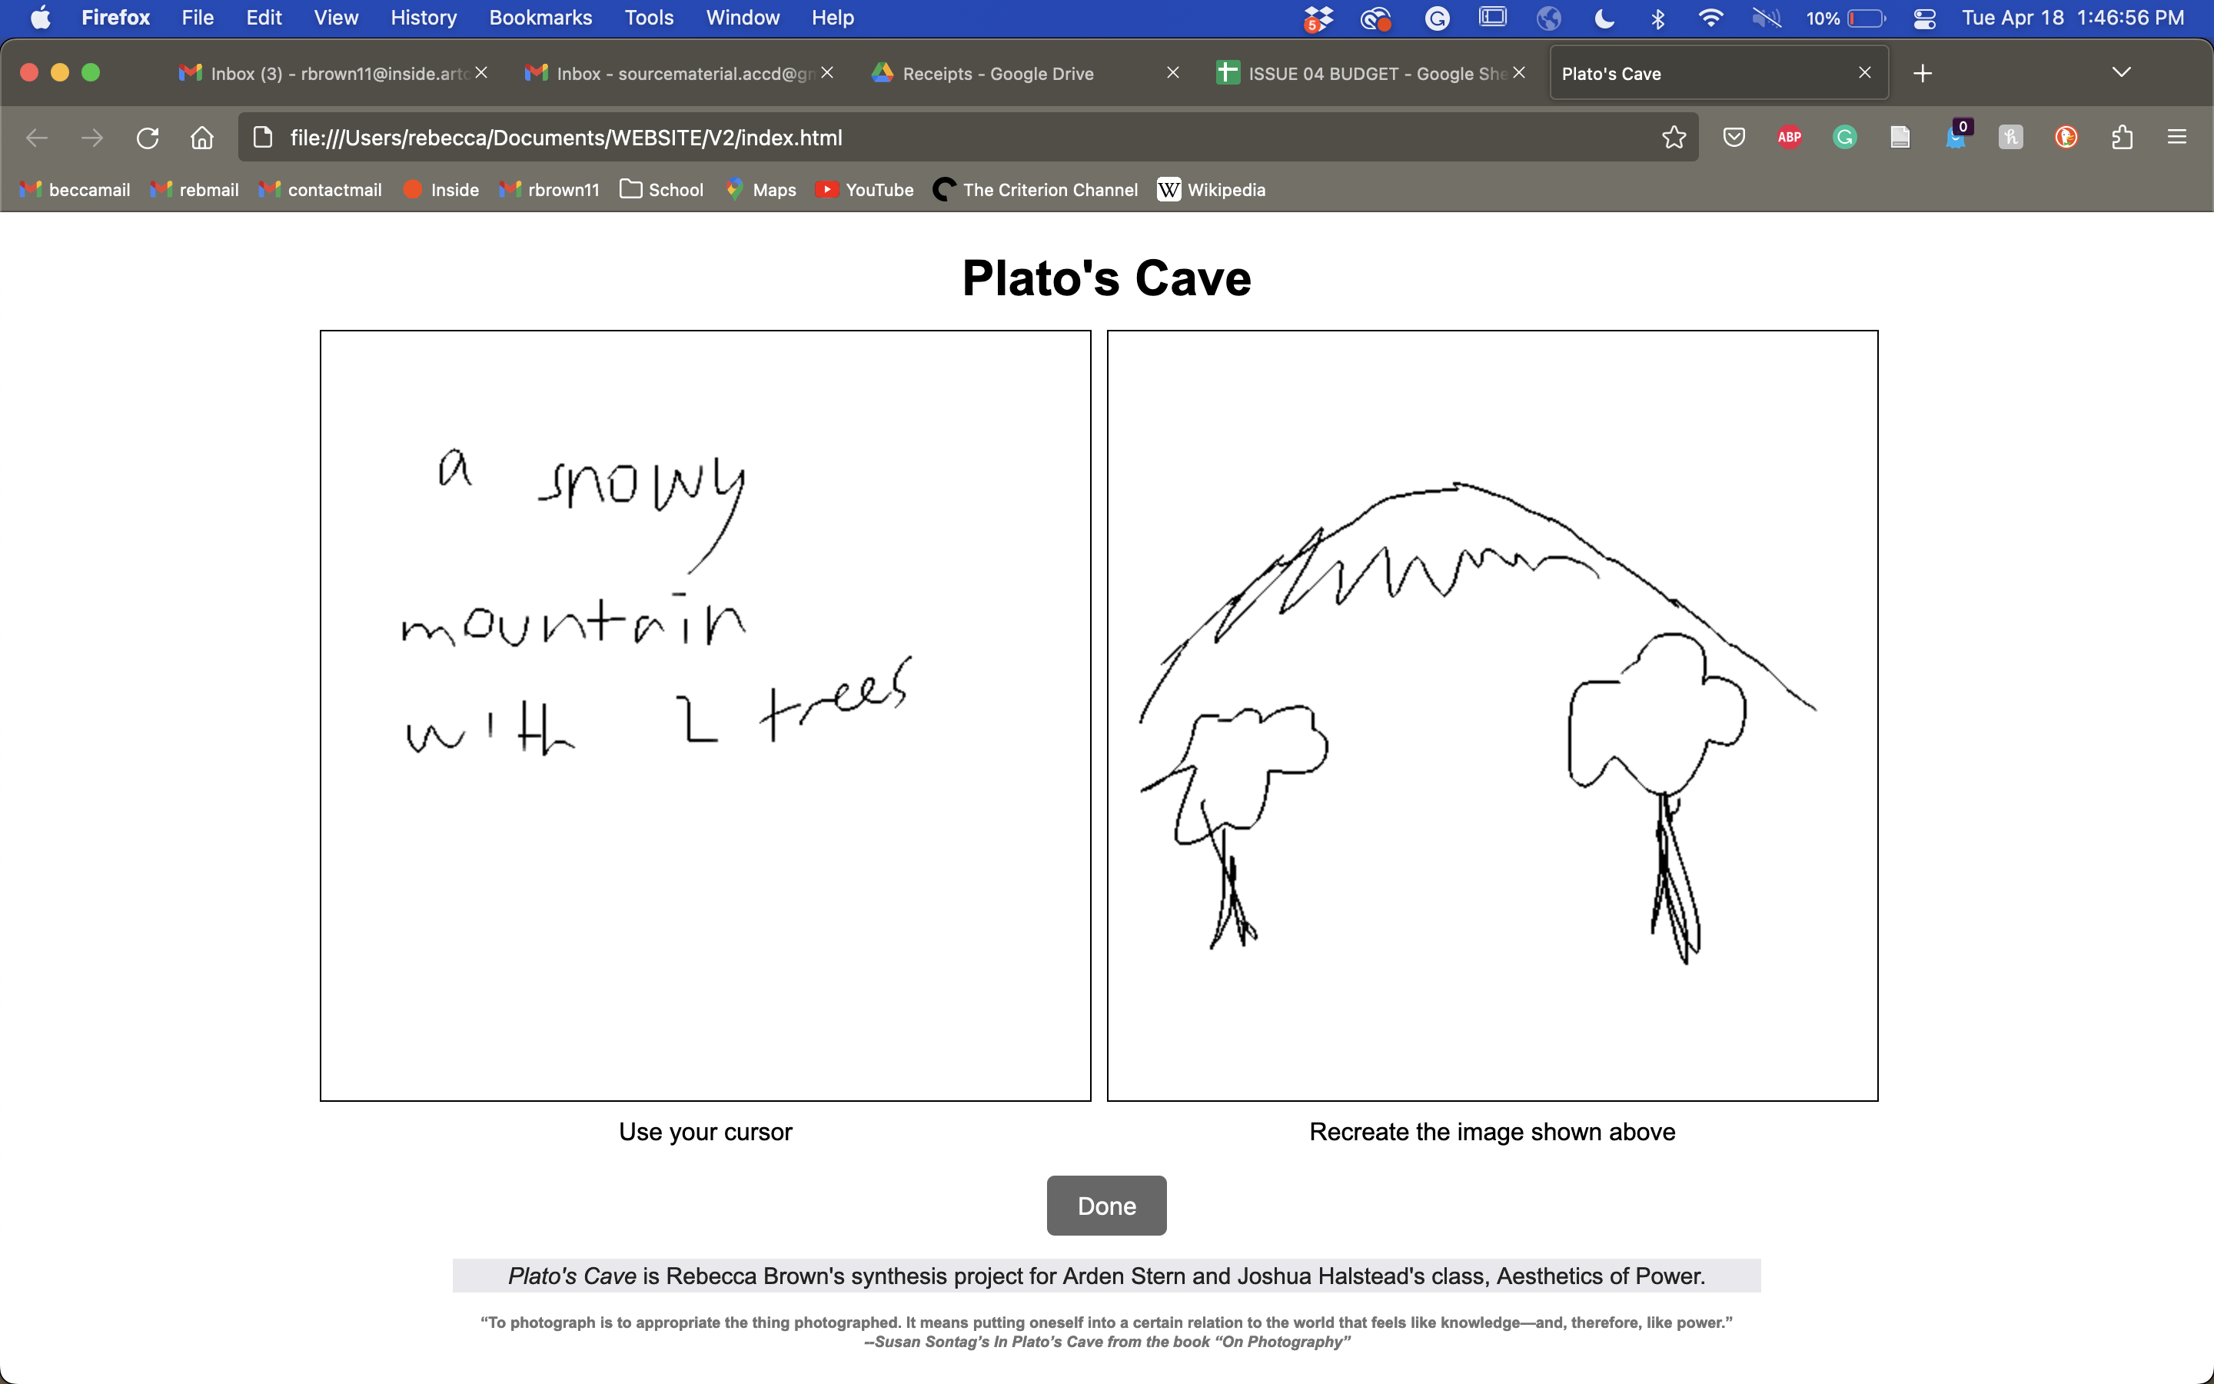Viewport: 2214px width, 1384px height.
Task: Open Firefox hamburger application menu
Action: tap(2176, 138)
